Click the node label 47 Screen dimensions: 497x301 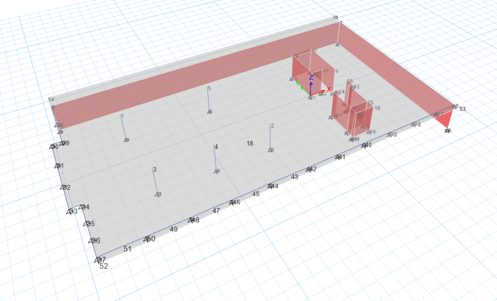click(216, 211)
